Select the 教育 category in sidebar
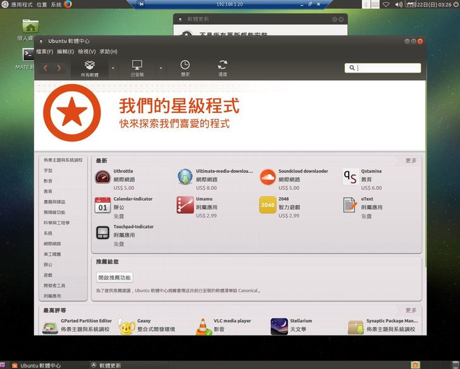The width and height of the screenshot is (460, 369). [48, 191]
